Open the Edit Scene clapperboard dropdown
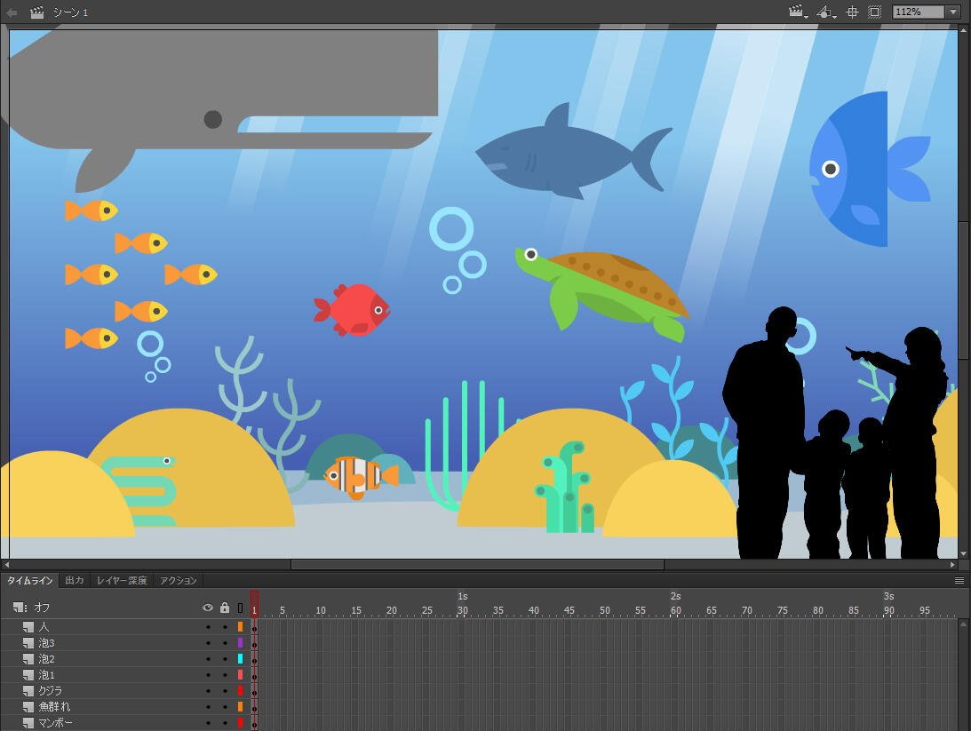971x731 pixels. coord(797,12)
